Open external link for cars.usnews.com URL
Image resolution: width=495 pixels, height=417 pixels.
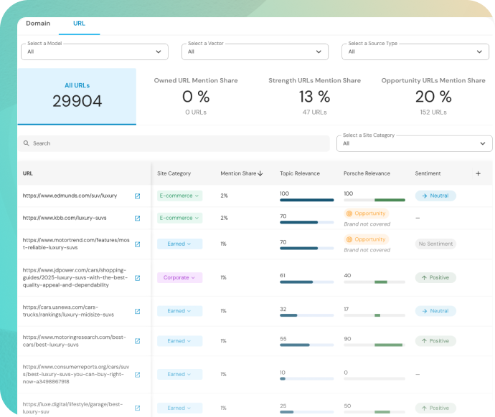coord(137,312)
